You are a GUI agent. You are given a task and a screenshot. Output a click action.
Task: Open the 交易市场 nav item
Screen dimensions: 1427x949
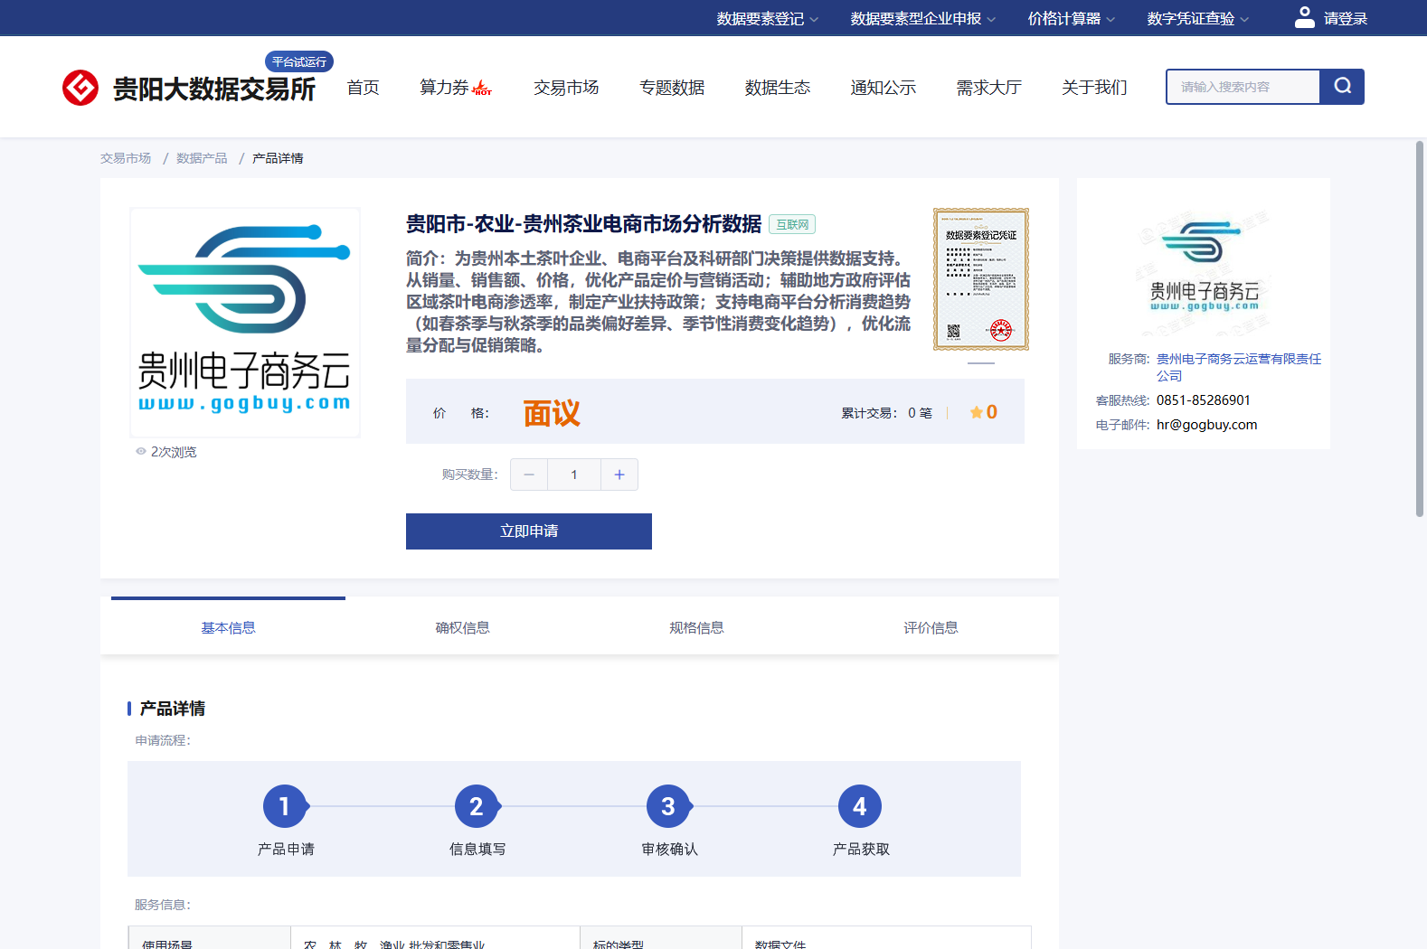click(566, 88)
